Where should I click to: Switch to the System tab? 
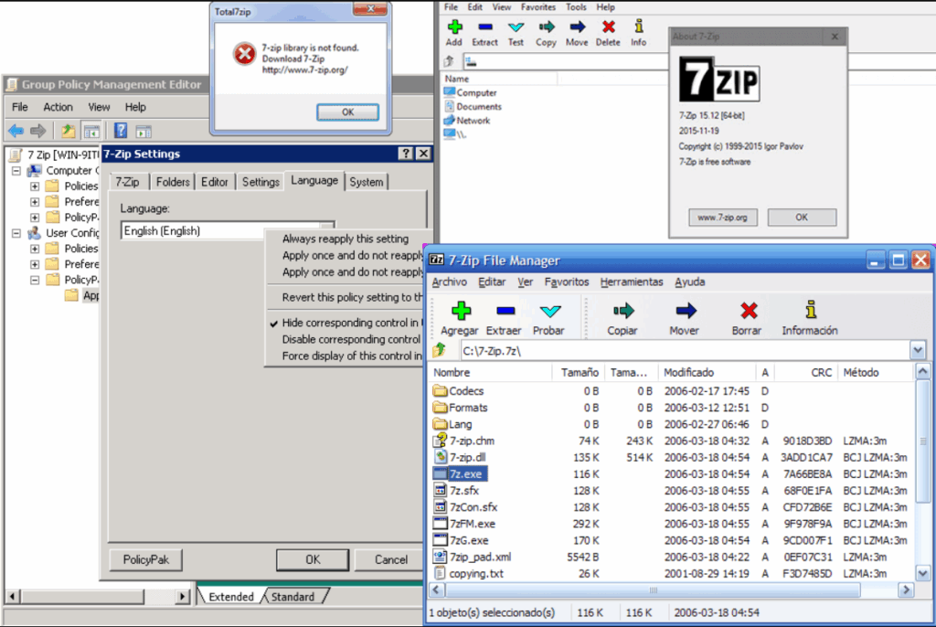[x=367, y=182]
